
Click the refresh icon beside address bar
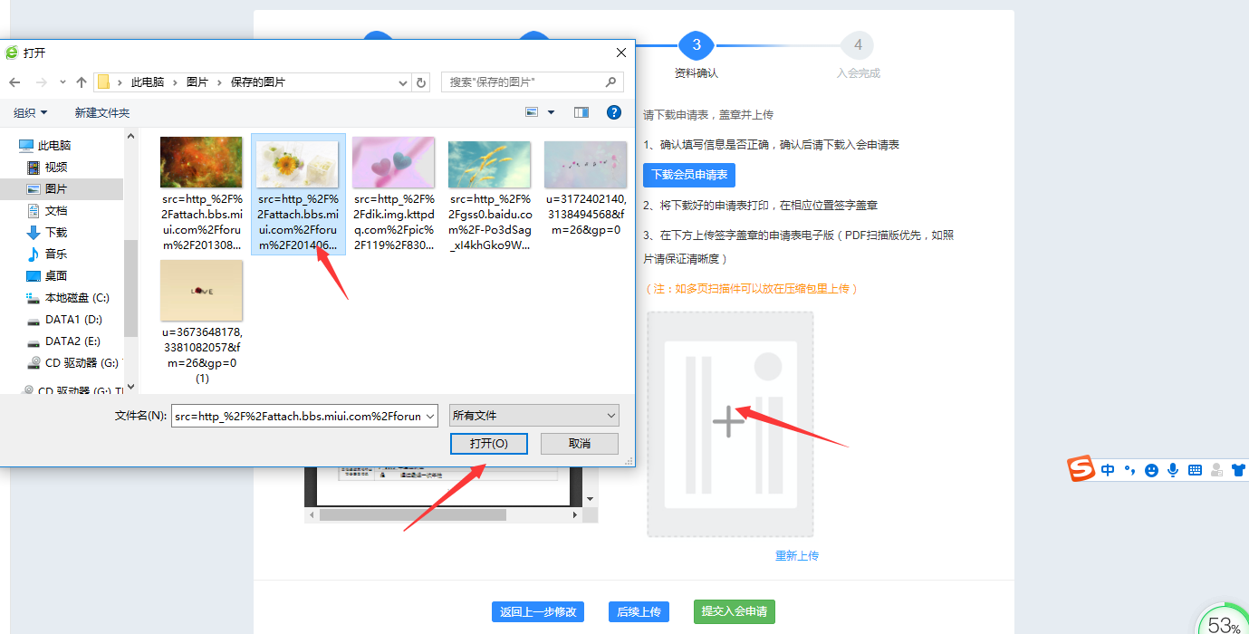click(421, 82)
